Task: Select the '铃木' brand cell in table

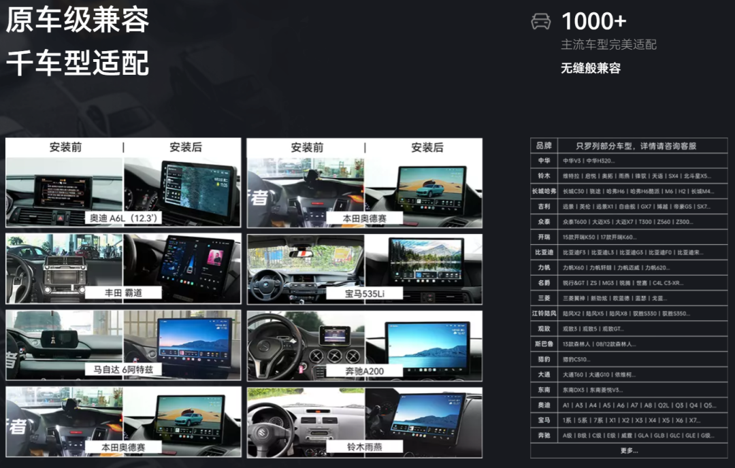Action: pyautogui.click(x=544, y=176)
